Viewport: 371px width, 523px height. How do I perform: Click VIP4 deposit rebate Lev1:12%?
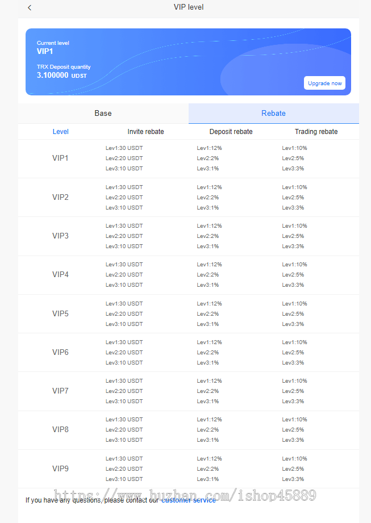[209, 265]
